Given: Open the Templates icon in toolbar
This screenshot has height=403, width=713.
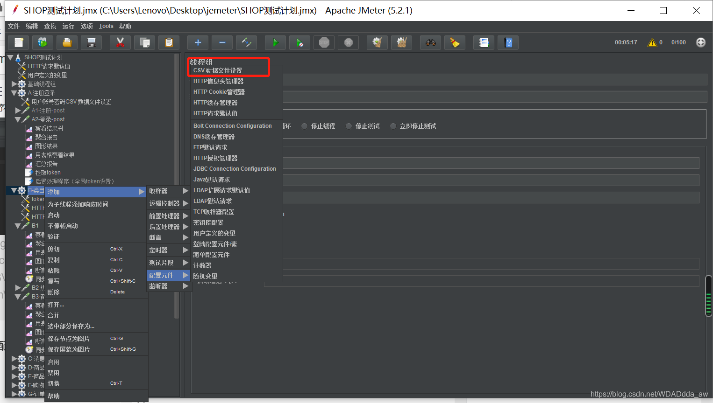Looking at the screenshot, I should click(x=43, y=42).
